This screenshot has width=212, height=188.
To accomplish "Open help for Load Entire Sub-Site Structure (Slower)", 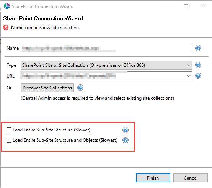I will pyautogui.click(x=126, y=130).
